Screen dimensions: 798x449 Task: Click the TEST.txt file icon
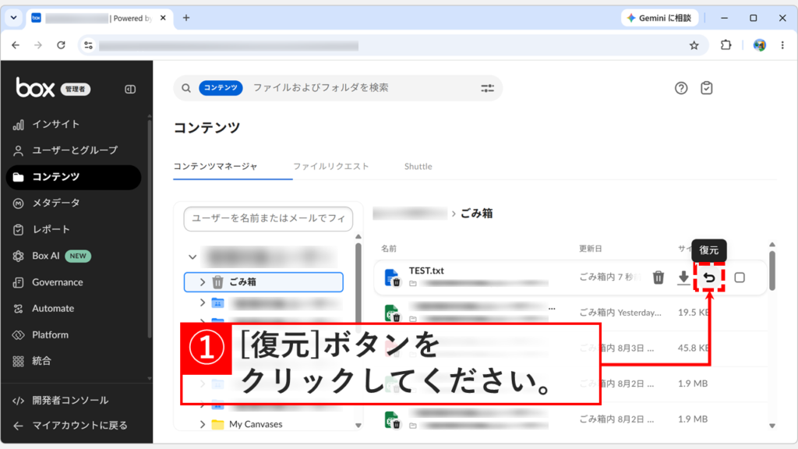(x=391, y=278)
